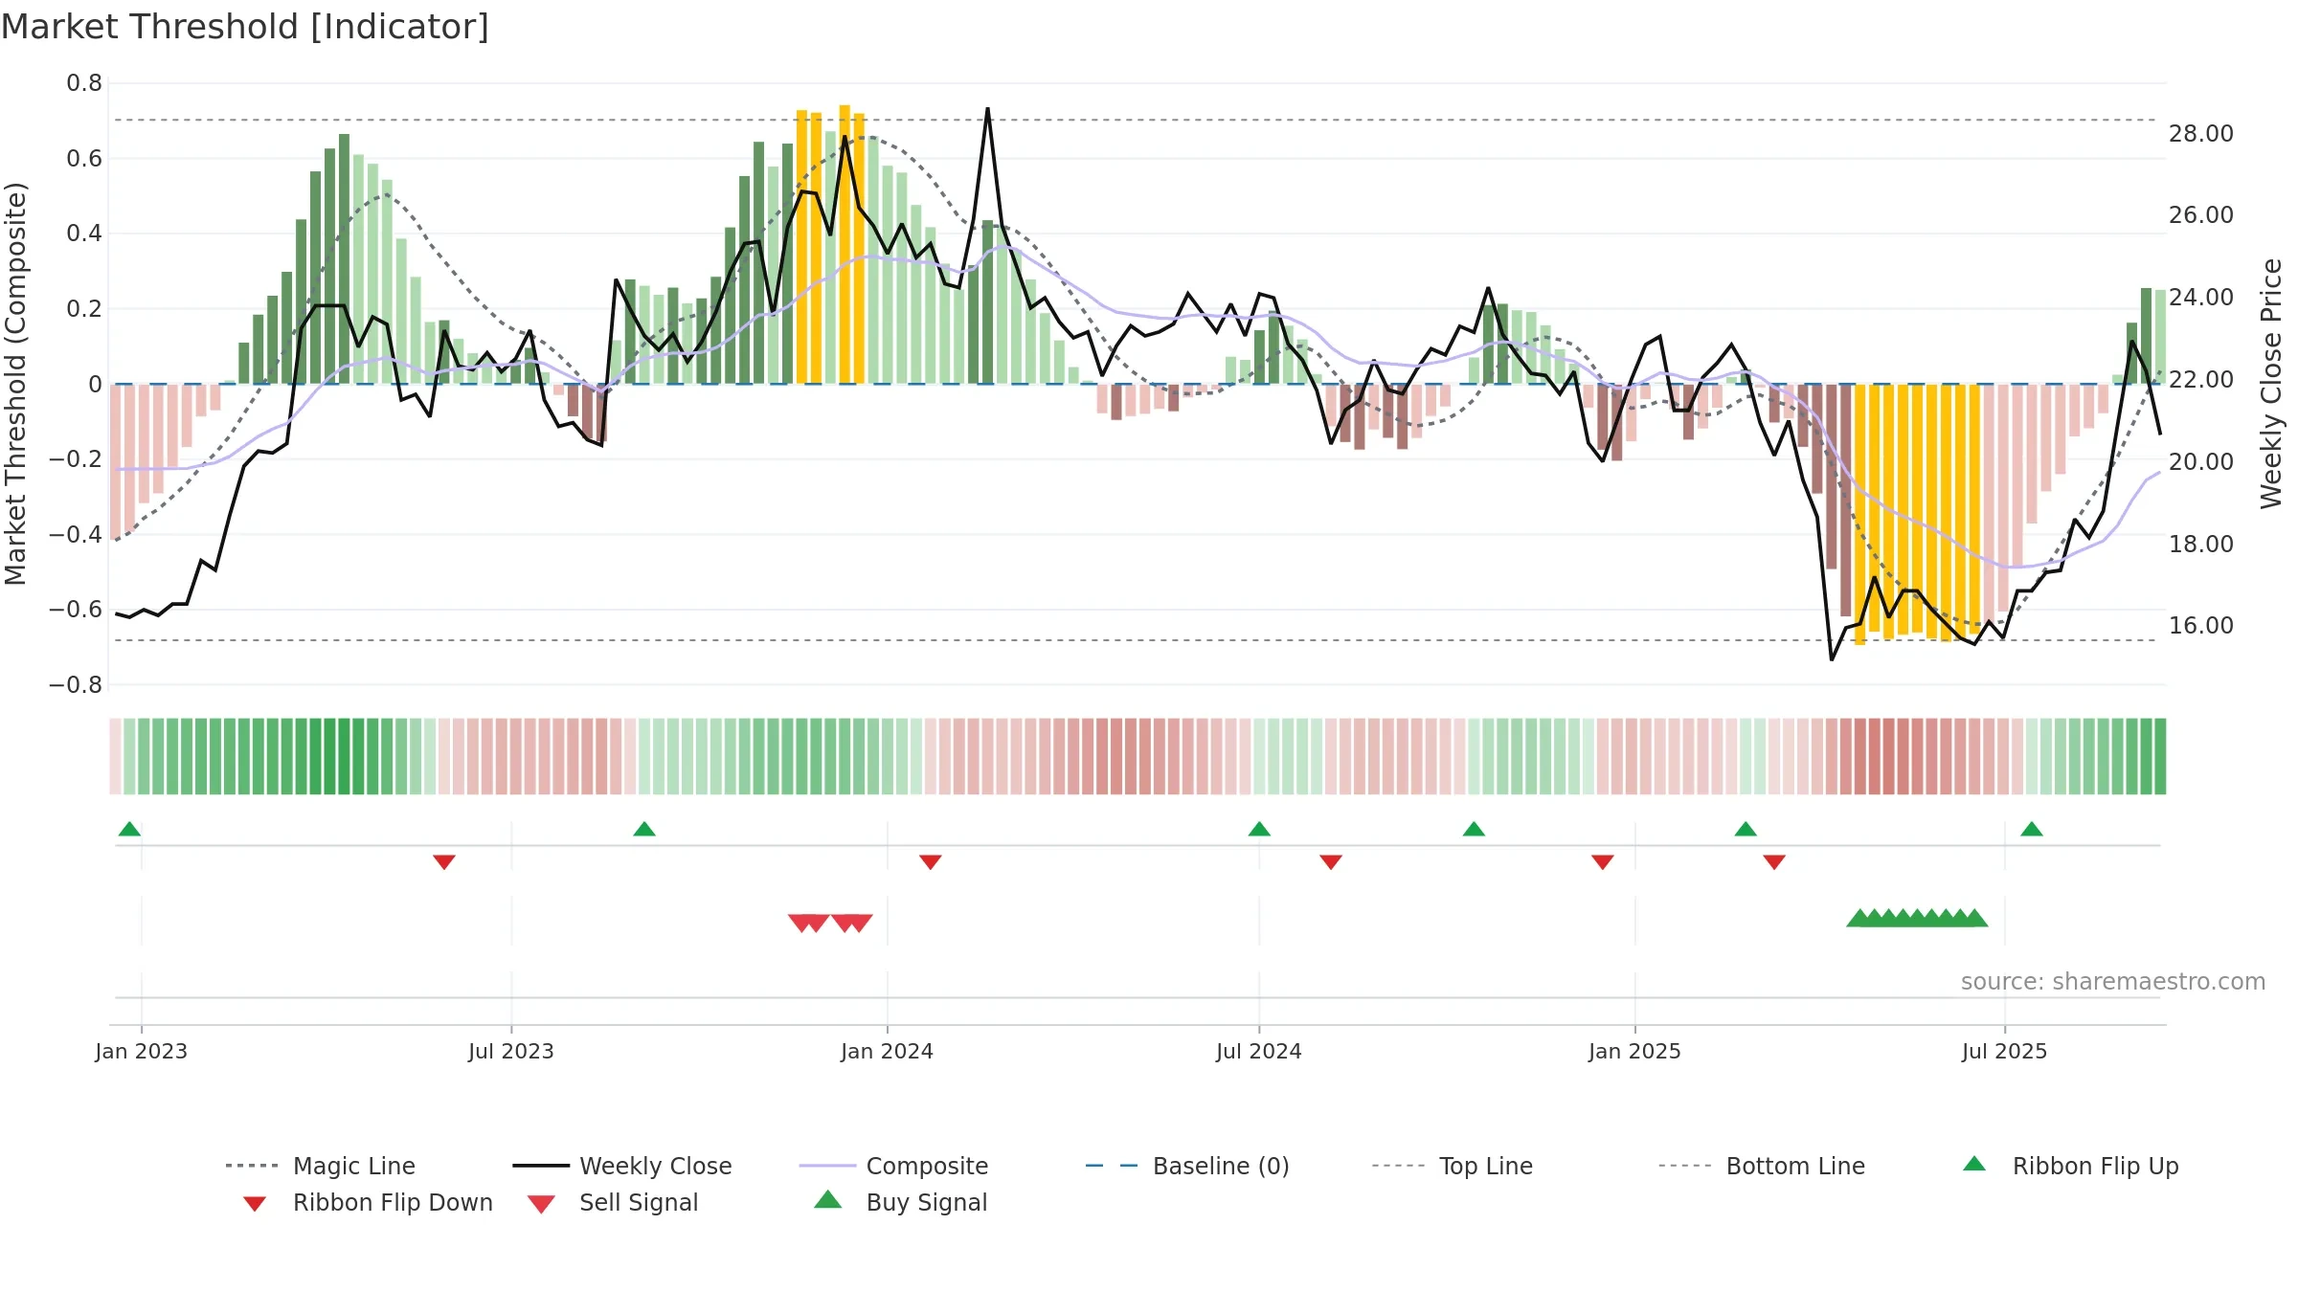The image size is (2298, 1292).
Task: Toggle the Baseline (0) legend entry
Action: pyautogui.click(x=1187, y=1166)
